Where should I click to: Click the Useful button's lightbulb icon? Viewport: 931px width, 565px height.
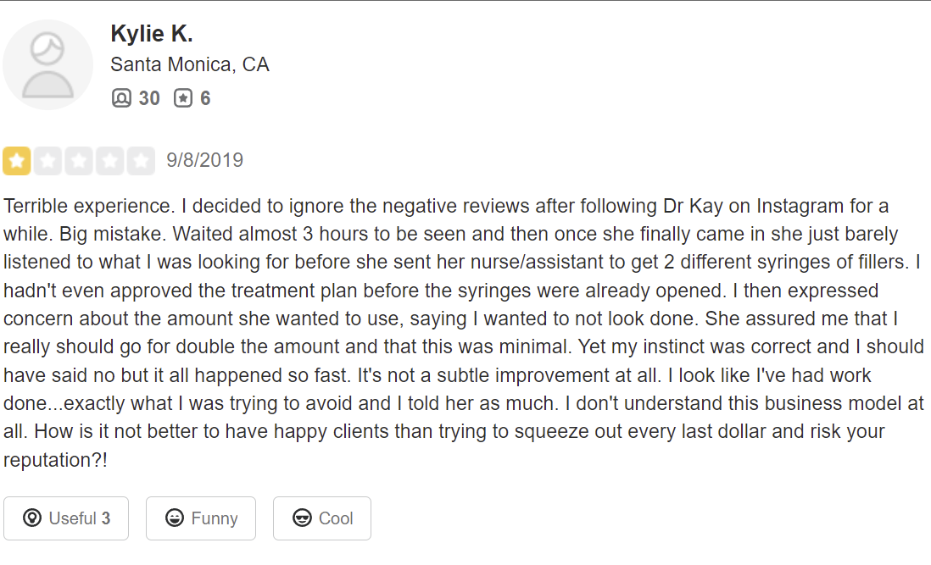point(32,518)
